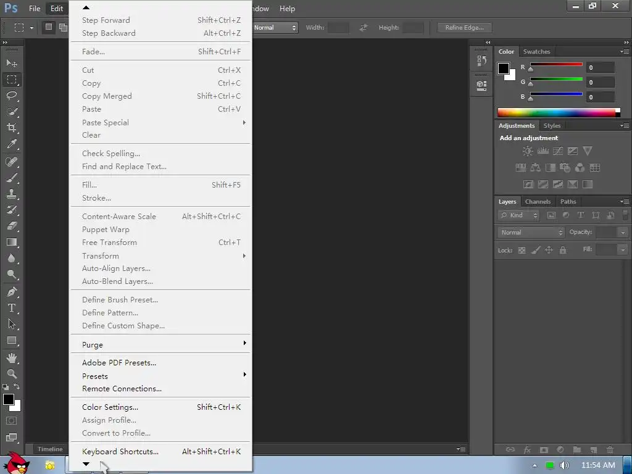The height and width of the screenshot is (474, 632).
Task: Toggle lock position in Layers
Action: pos(549,251)
